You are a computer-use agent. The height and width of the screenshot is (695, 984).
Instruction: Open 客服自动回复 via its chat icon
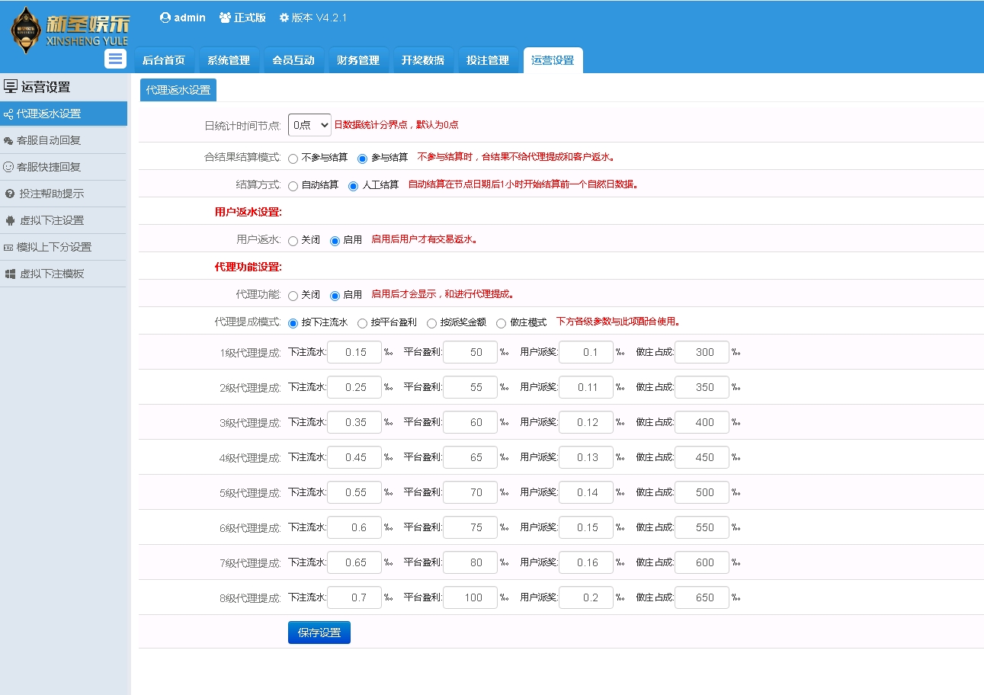[x=8, y=141]
